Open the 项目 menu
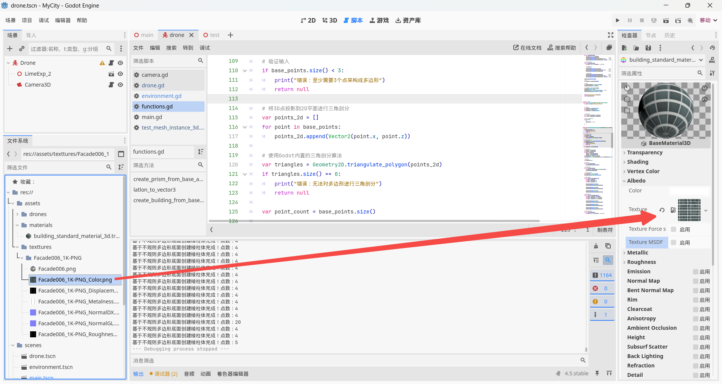Image resolution: width=722 pixels, height=384 pixels. click(27, 20)
